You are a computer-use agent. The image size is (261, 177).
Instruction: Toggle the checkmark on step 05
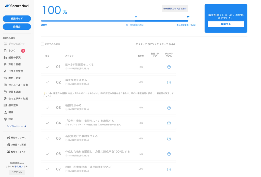[x=47, y=138]
